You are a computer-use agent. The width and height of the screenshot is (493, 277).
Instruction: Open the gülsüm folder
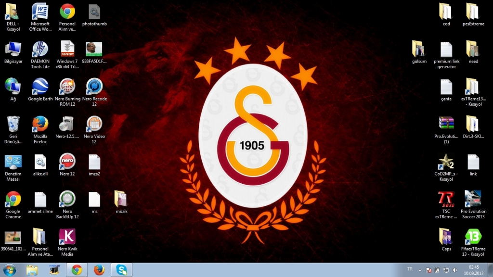pyautogui.click(x=419, y=52)
